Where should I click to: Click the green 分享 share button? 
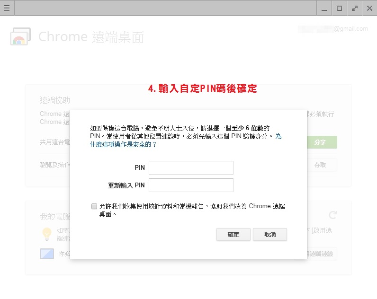pyautogui.click(x=322, y=142)
